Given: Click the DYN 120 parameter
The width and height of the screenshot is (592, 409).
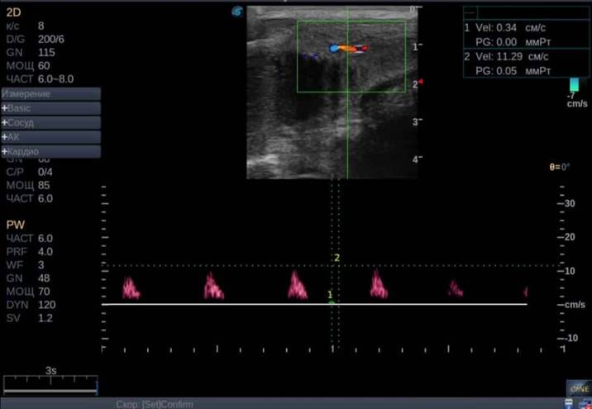Looking at the screenshot, I should pyautogui.click(x=31, y=305).
